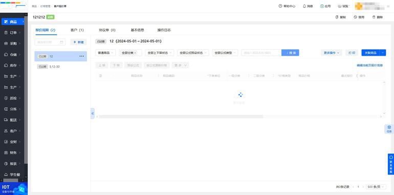Click the 消息 bell icon in header
The image size is (394, 195).
coord(304,6)
